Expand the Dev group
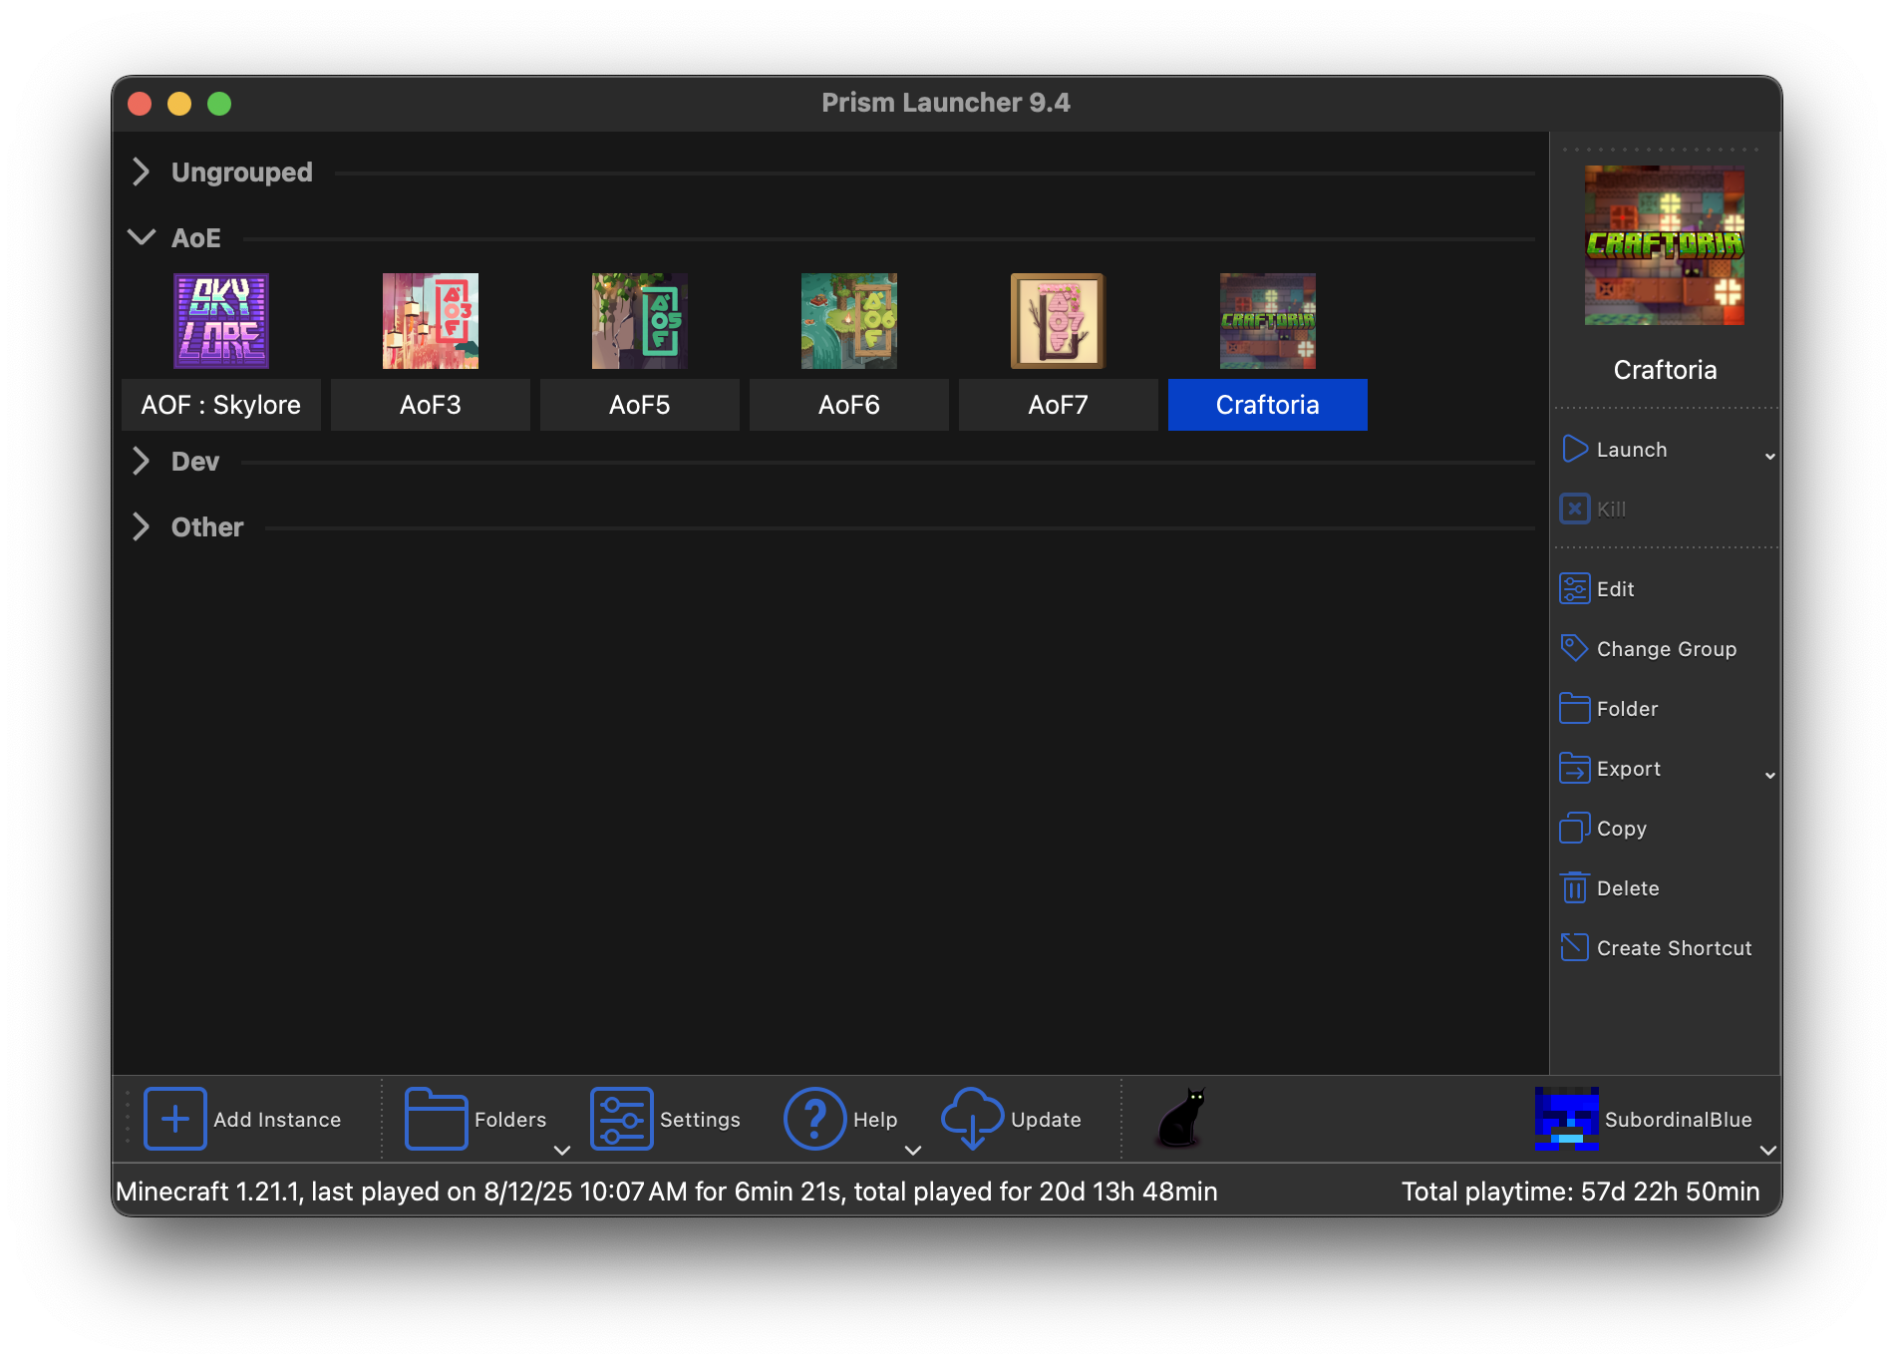The width and height of the screenshot is (1894, 1364). (x=141, y=461)
